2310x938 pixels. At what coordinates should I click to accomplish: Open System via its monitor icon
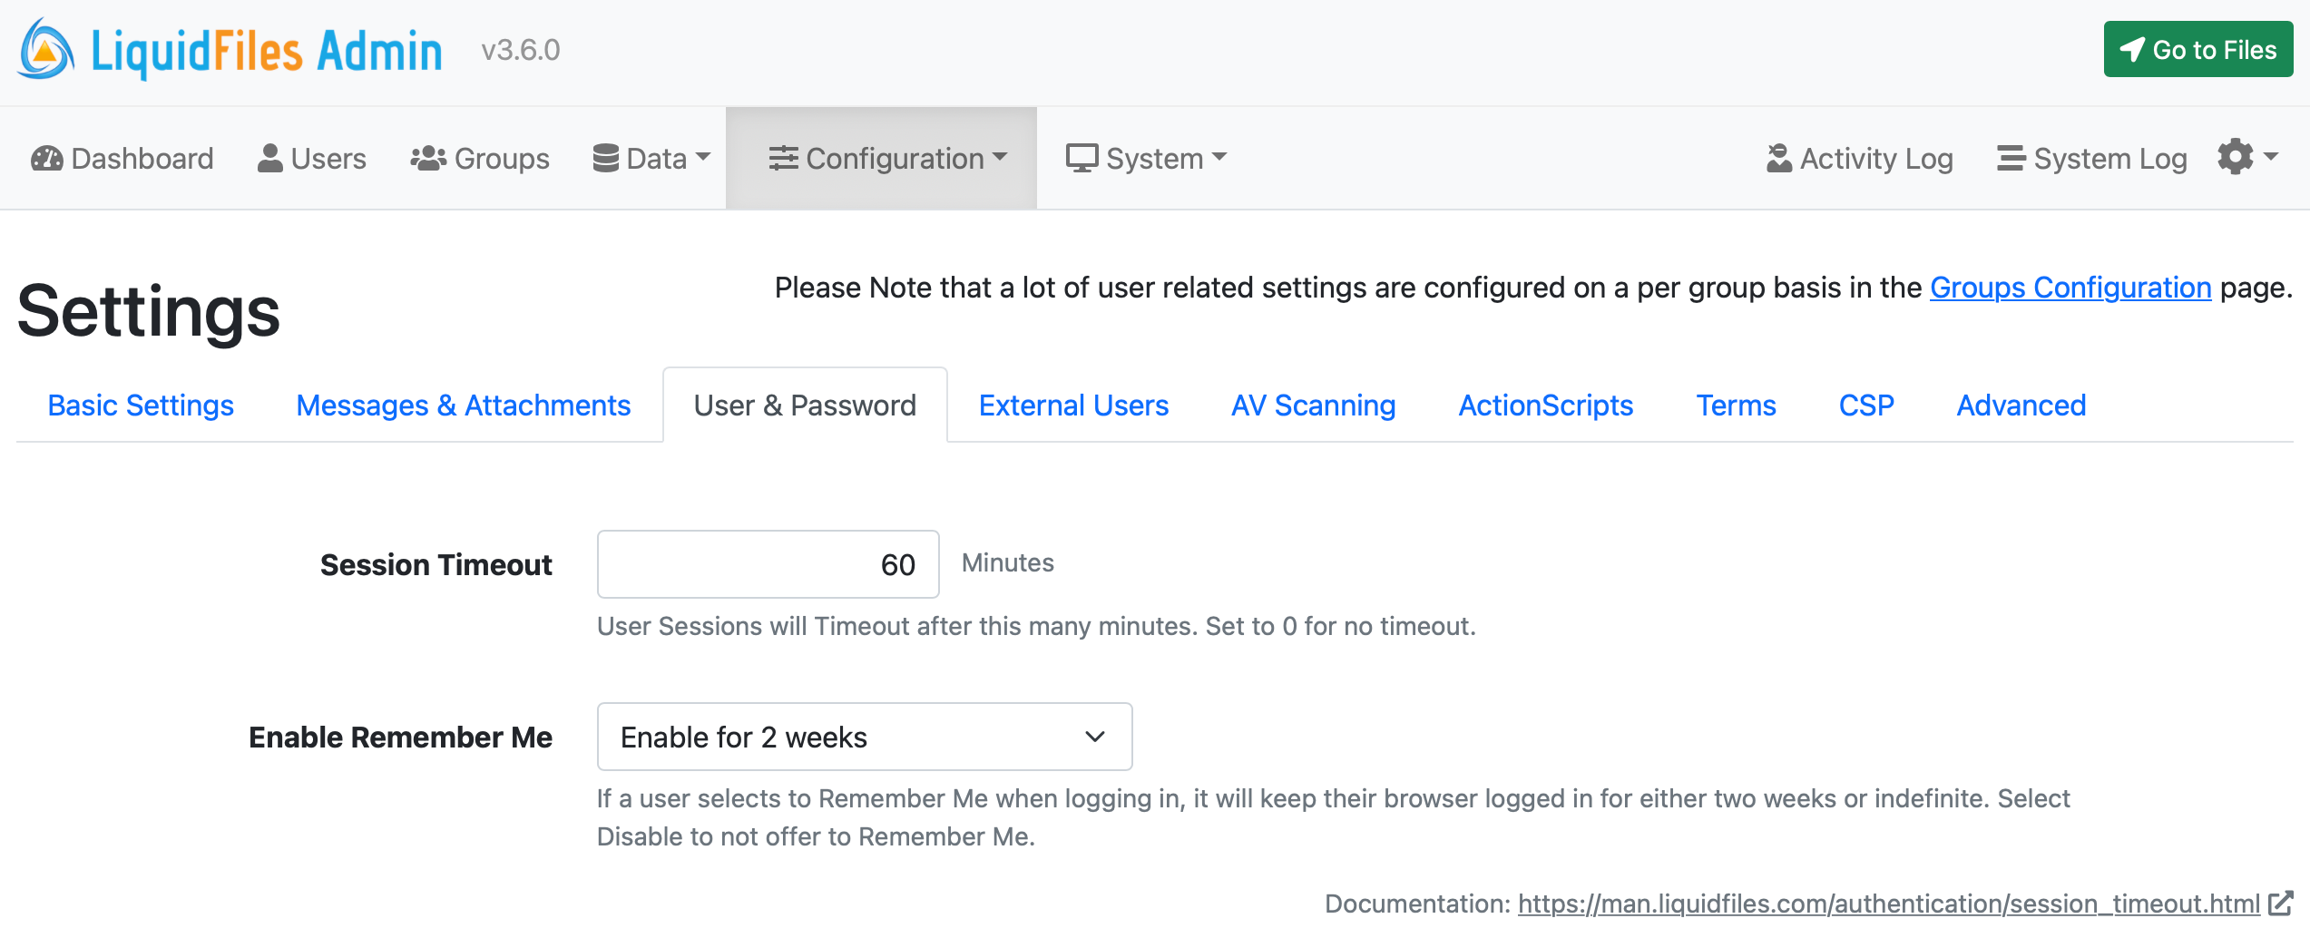pos(1082,157)
